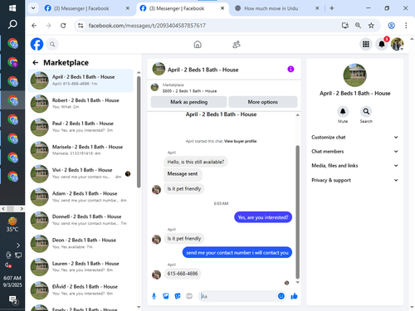Open a new browser tab
The image size is (415, 311).
332,8
